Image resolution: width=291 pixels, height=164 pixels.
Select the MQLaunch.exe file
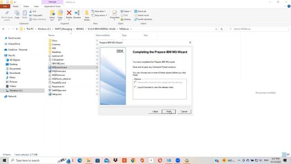coord(60,67)
